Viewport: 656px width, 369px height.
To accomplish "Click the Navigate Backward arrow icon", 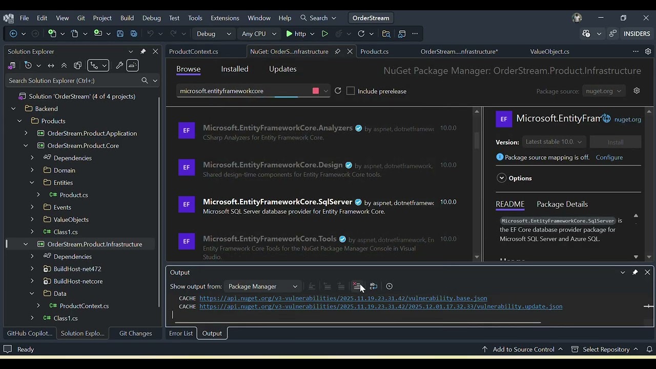I will pos(13,34).
